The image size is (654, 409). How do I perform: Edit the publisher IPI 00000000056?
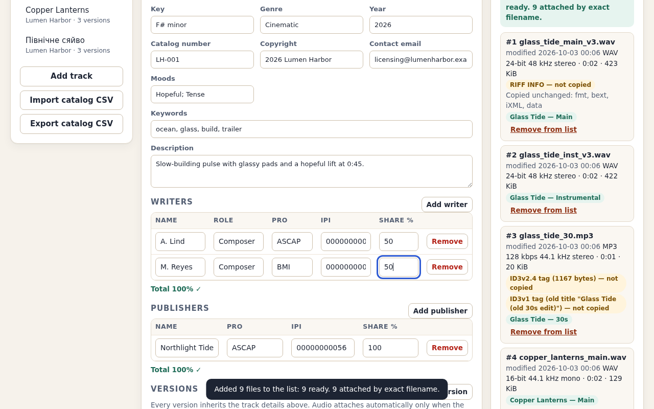pos(323,348)
